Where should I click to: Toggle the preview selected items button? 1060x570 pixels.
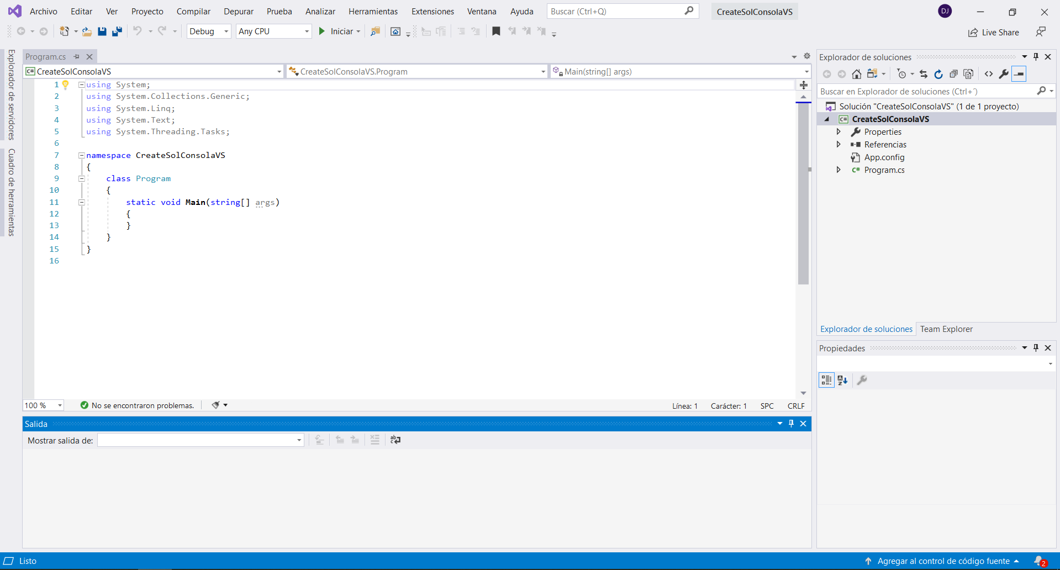(1019, 74)
